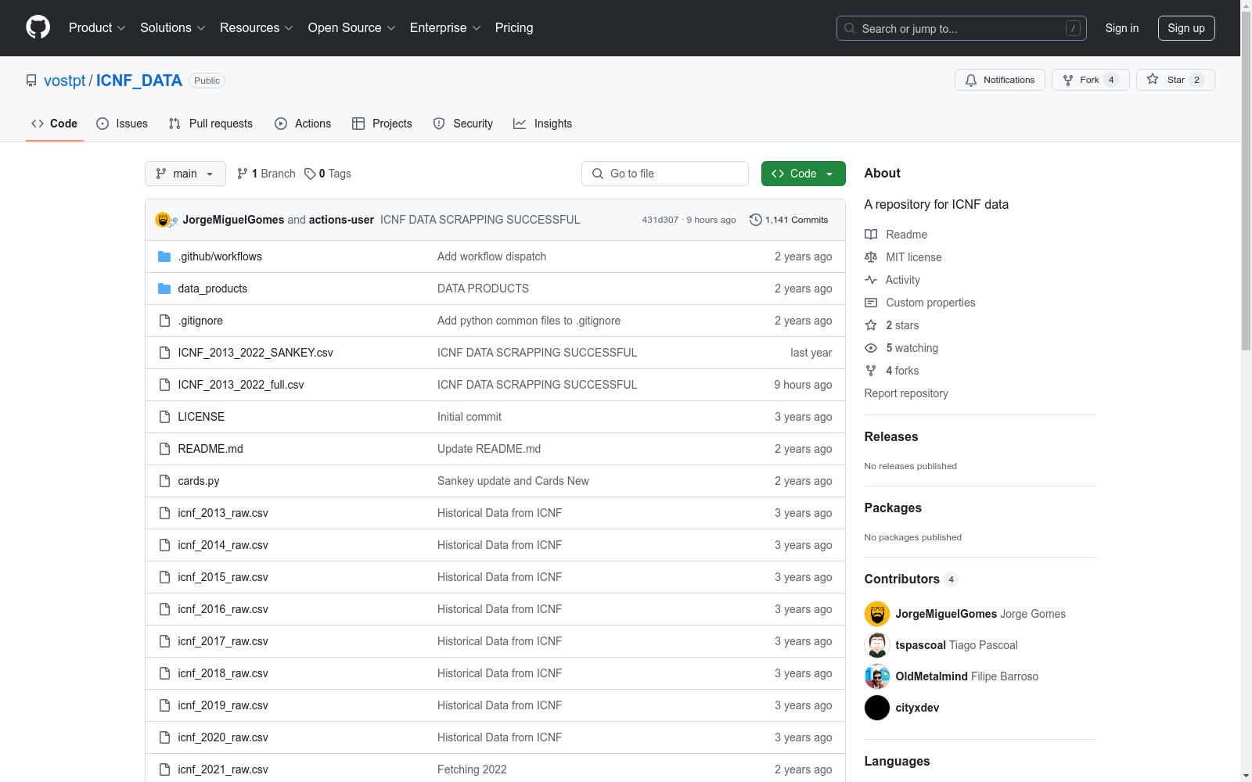Screen dimensions: 1252x782
Task: Click the Go to file input
Action: tap(665, 174)
